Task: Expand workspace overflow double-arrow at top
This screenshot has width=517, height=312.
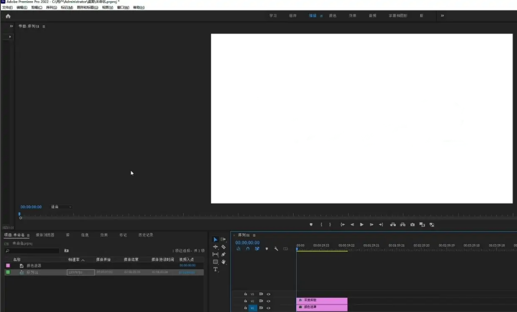Action: pyautogui.click(x=442, y=16)
